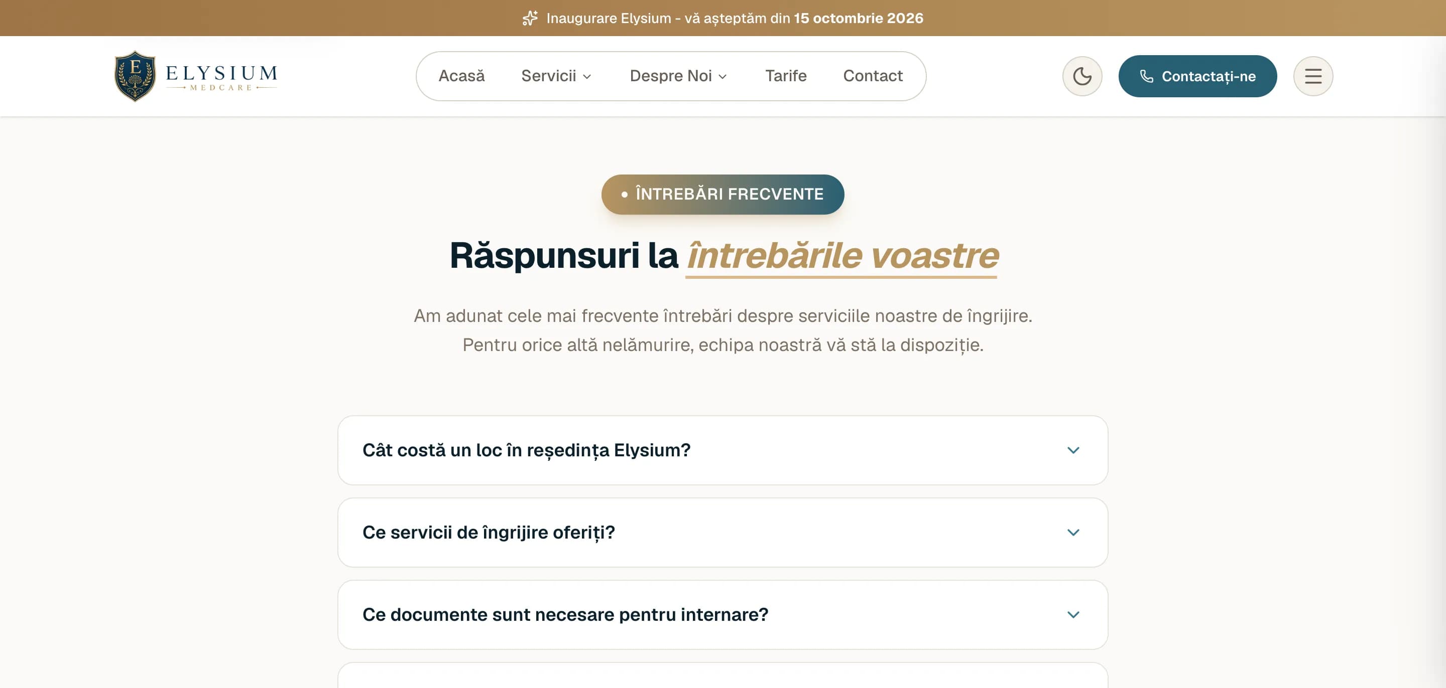Go to the Acasă page

tap(461, 76)
